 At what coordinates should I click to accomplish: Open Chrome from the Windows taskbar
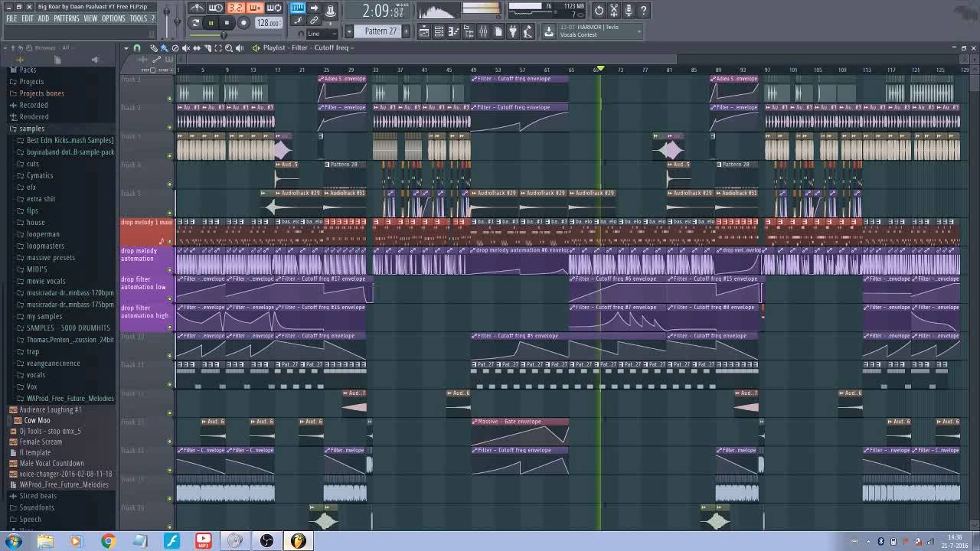(108, 541)
